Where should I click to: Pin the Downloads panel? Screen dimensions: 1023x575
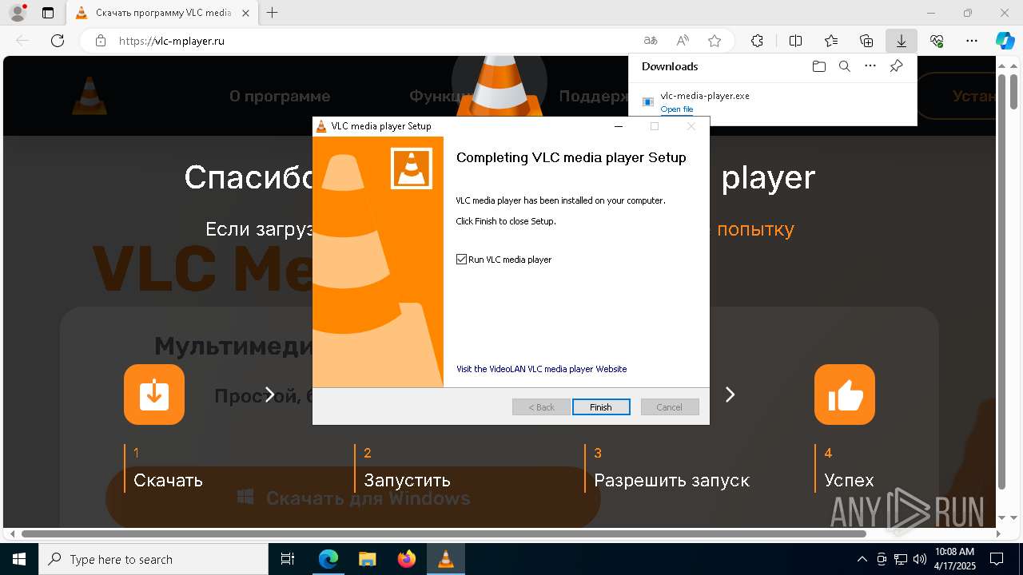[896, 66]
